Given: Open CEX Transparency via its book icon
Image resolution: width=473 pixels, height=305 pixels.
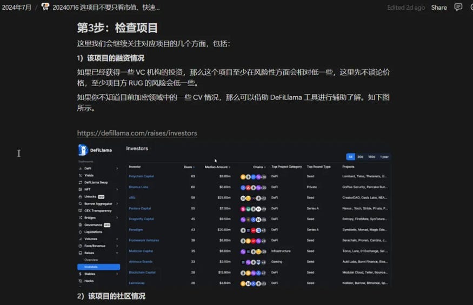Looking at the screenshot, I should pos(80,210).
